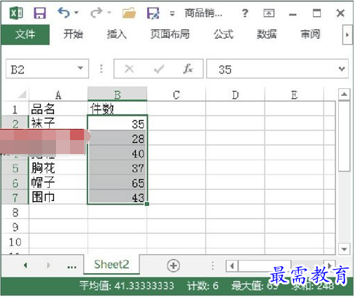Show more ribbon tabs with right arrow

(347, 35)
